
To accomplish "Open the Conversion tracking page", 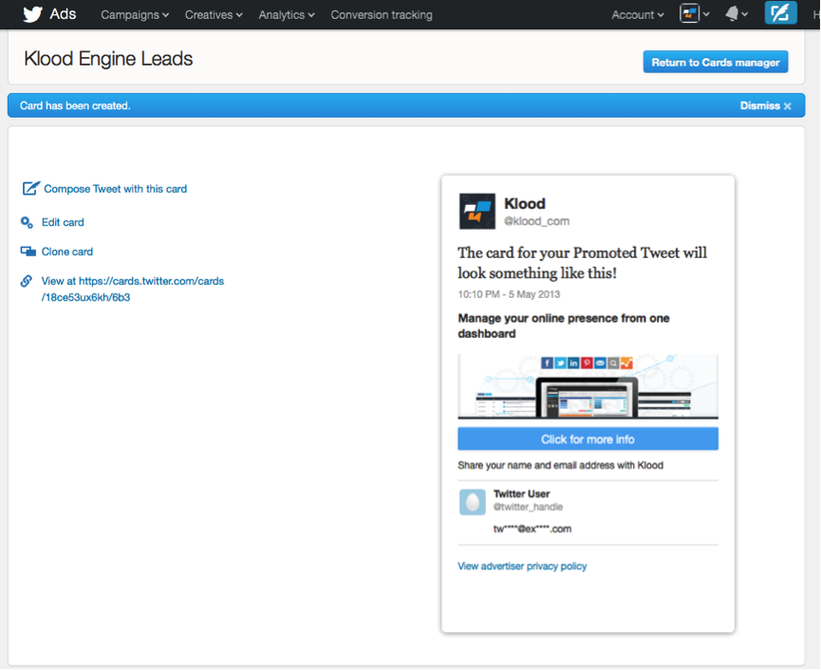I will pyautogui.click(x=382, y=14).
